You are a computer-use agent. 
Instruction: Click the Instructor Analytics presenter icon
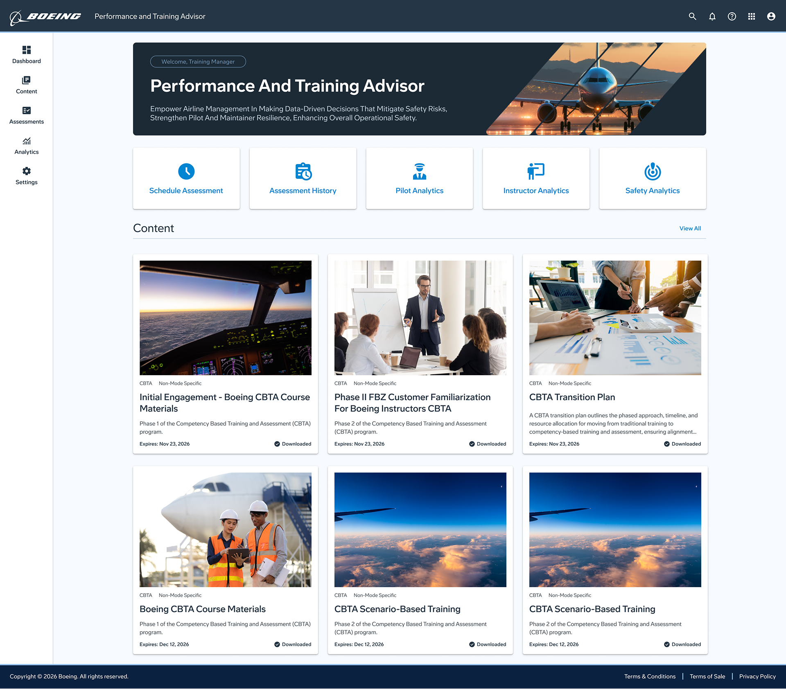[x=536, y=171]
